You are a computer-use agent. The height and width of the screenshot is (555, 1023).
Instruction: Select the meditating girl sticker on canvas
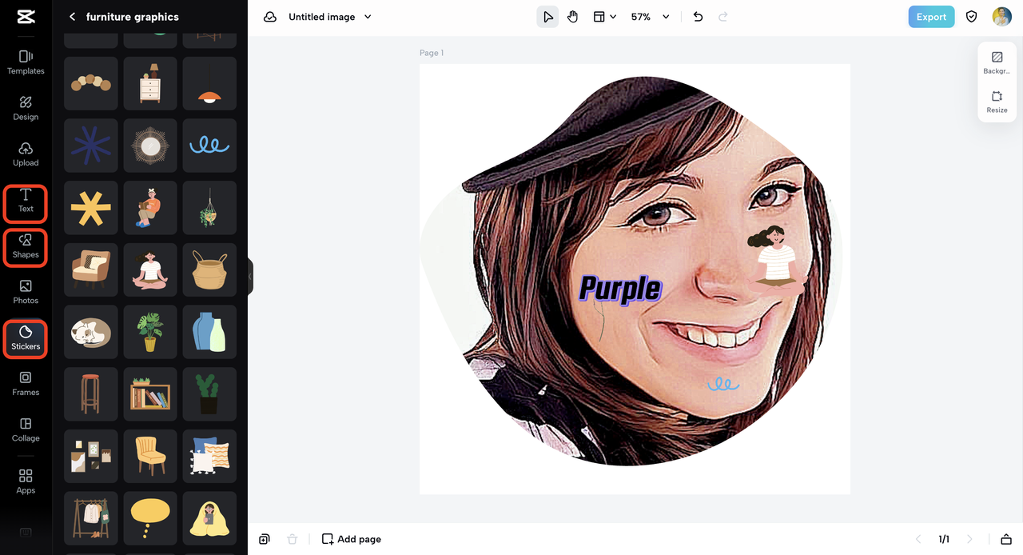click(x=774, y=255)
